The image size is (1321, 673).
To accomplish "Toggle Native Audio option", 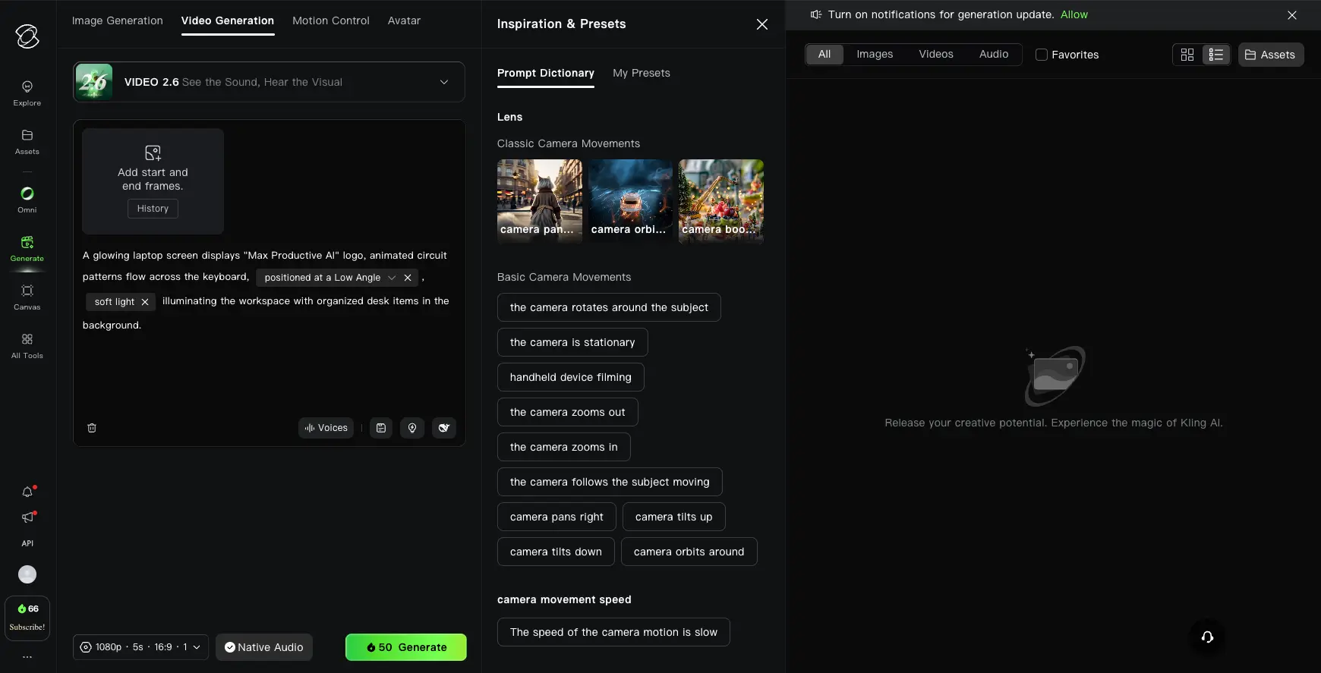I will point(264,647).
